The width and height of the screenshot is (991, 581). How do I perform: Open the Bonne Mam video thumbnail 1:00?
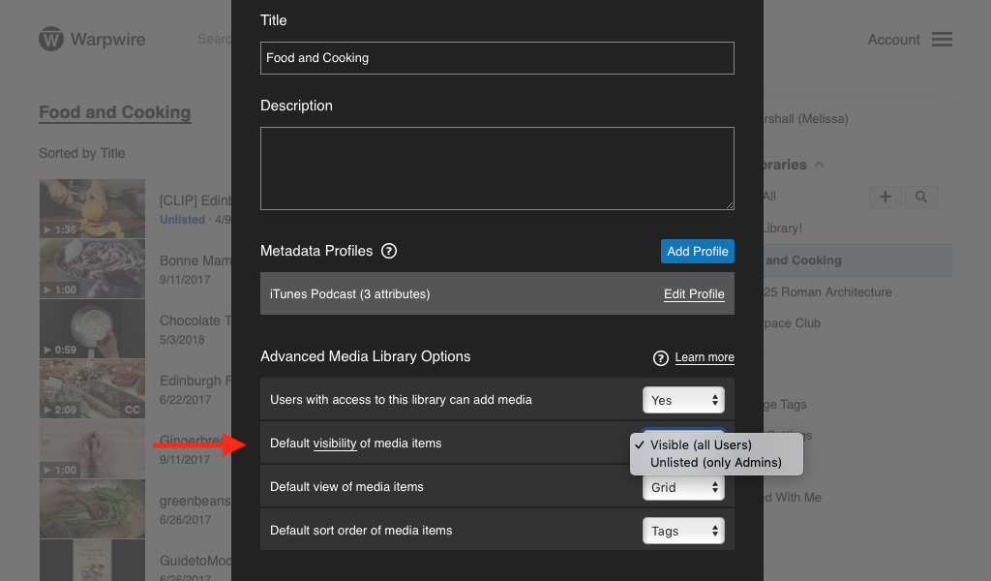click(x=92, y=268)
